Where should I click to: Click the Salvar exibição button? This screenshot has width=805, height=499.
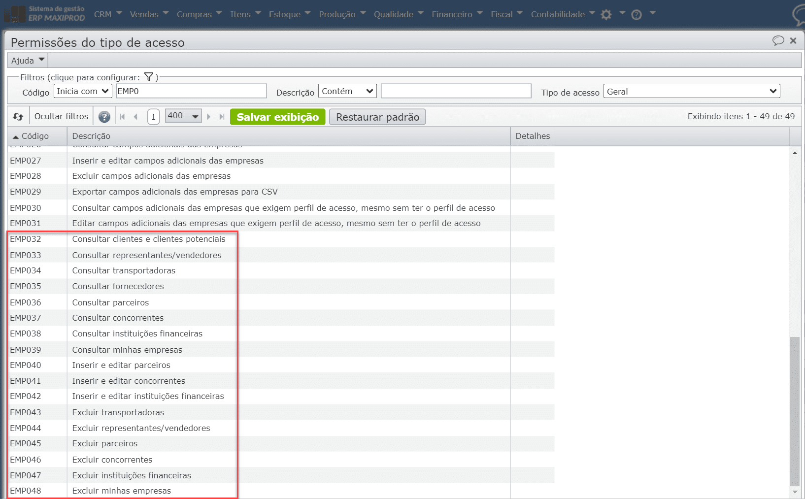point(278,117)
